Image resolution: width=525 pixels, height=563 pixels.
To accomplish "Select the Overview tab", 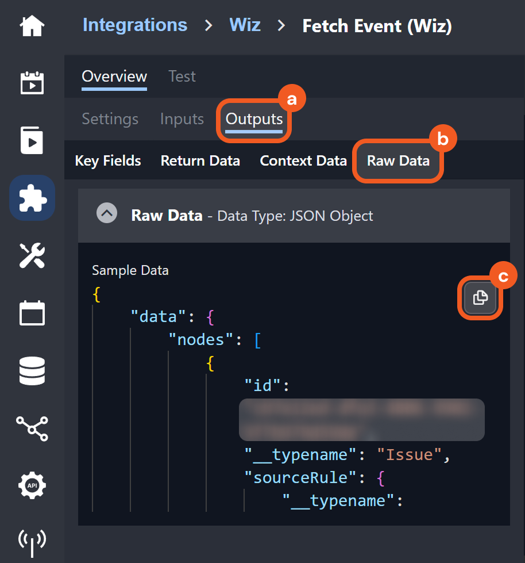I will point(114,76).
